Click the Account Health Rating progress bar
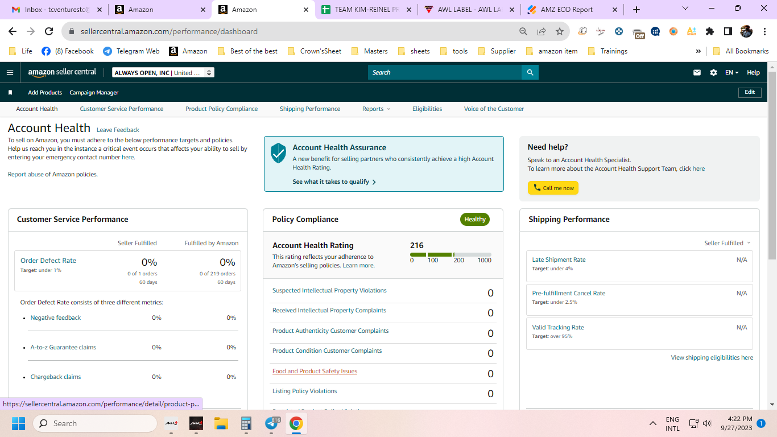777x437 pixels. pos(451,254)
